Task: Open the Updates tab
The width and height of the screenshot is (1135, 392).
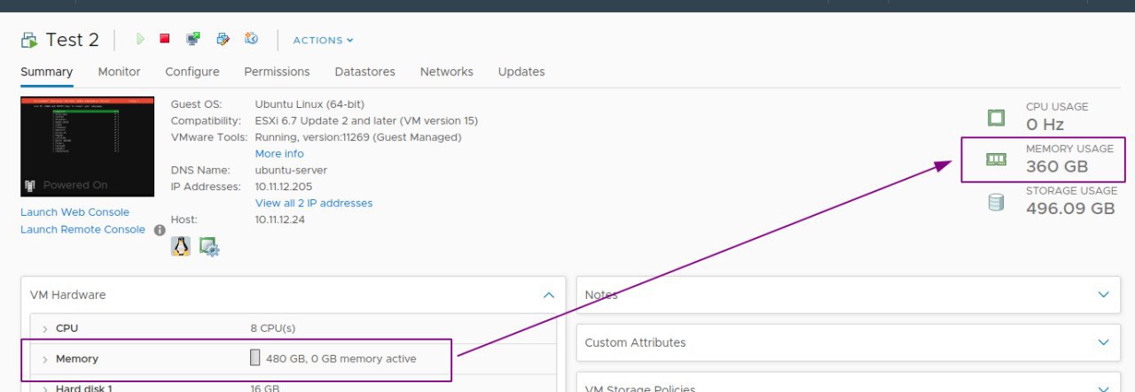Action: coord(521,72)
